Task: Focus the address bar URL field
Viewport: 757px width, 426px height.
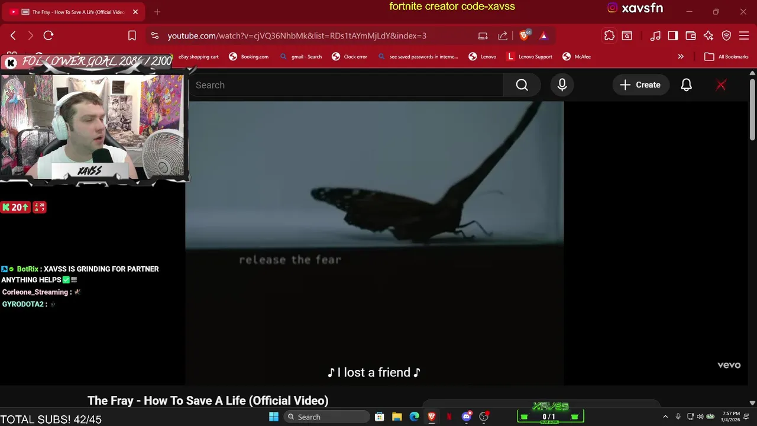Action: 297,35
